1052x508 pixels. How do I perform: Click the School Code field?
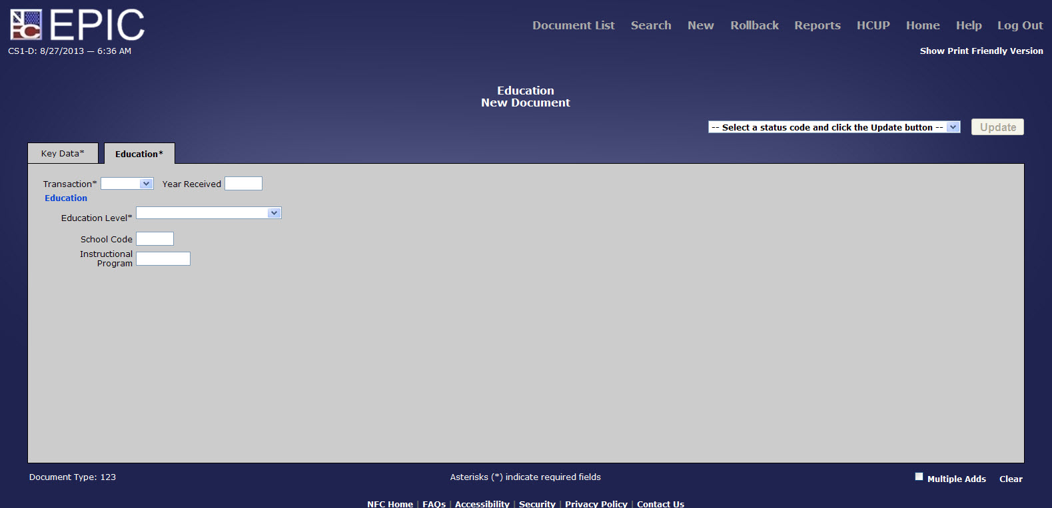click(155, 239)
